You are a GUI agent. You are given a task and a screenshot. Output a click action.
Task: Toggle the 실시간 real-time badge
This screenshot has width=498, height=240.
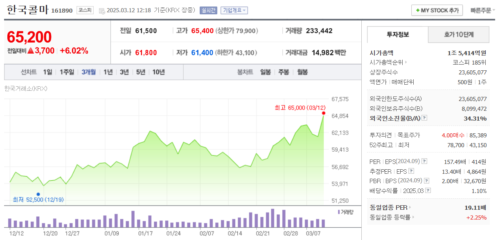[208, 11]
